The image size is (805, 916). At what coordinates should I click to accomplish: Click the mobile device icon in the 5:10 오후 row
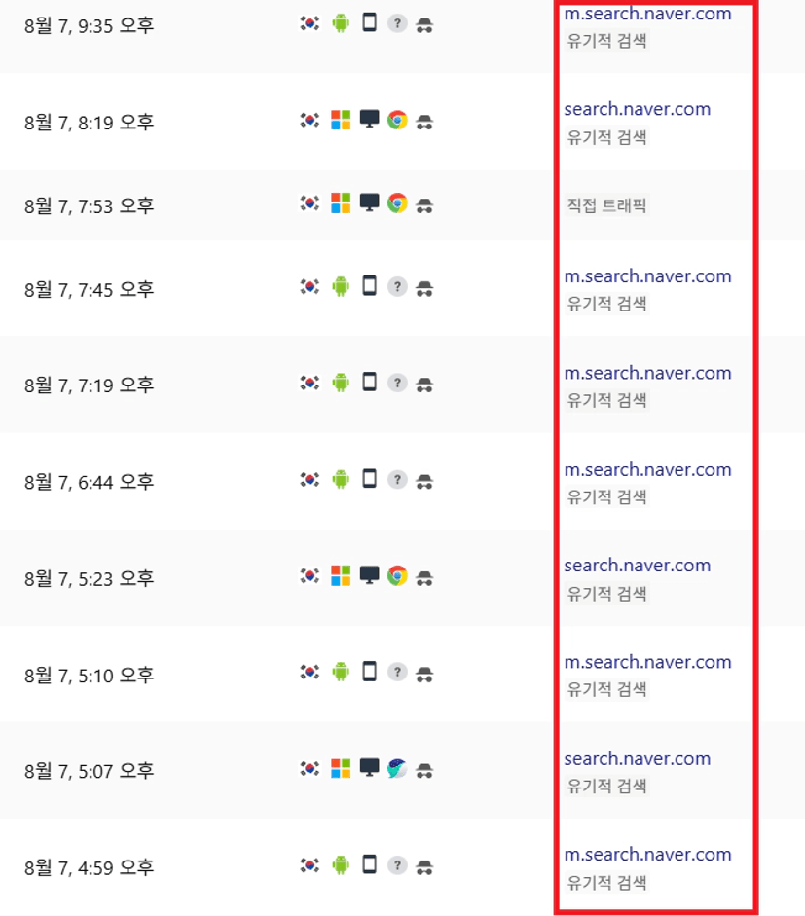[x=369, y=672]
